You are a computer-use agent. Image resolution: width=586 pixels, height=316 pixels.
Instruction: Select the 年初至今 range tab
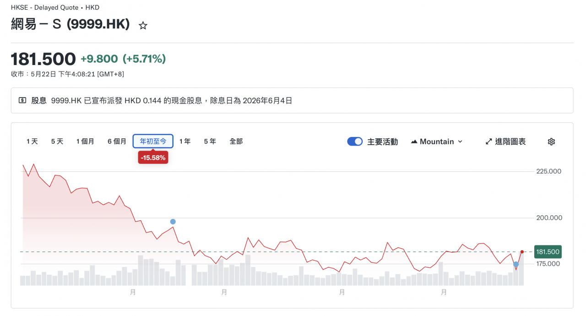(153, 142)
